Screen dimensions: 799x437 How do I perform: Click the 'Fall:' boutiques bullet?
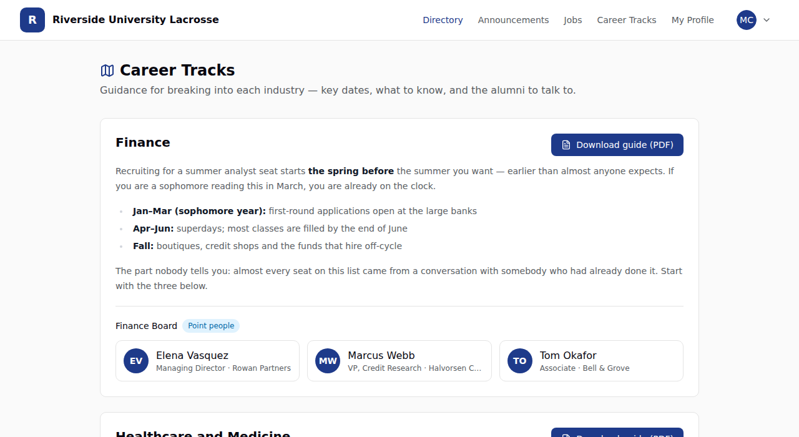(267, 246)
